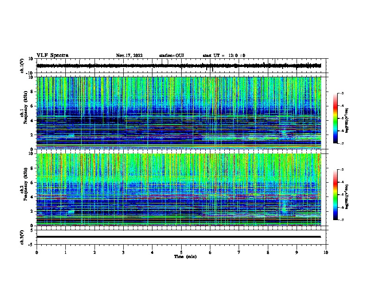Click the time axis tick label '7'
Screen dimensions: 367x283
point(239,252)
